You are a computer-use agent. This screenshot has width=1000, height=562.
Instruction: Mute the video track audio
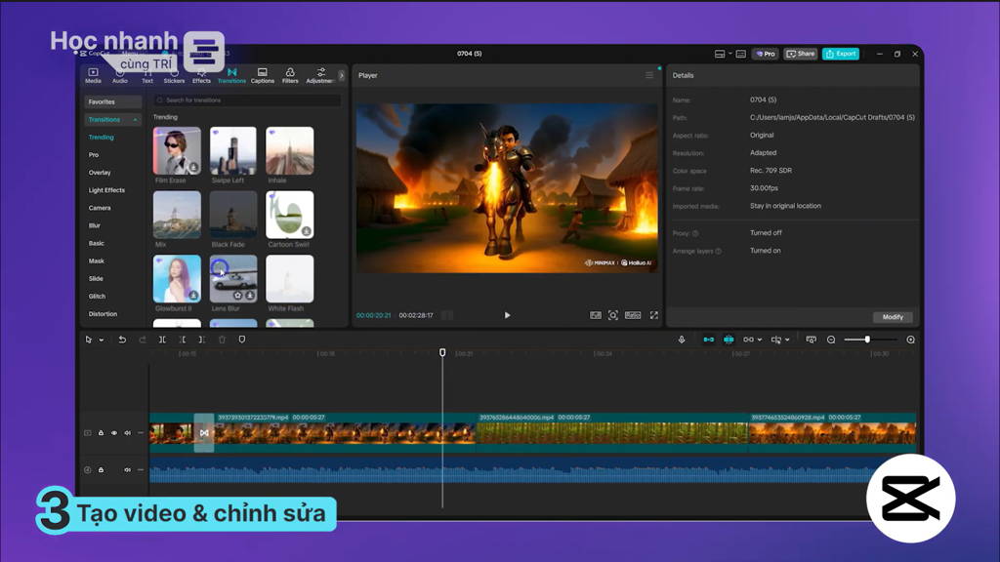pyautogui.click(x=128, y=433)
